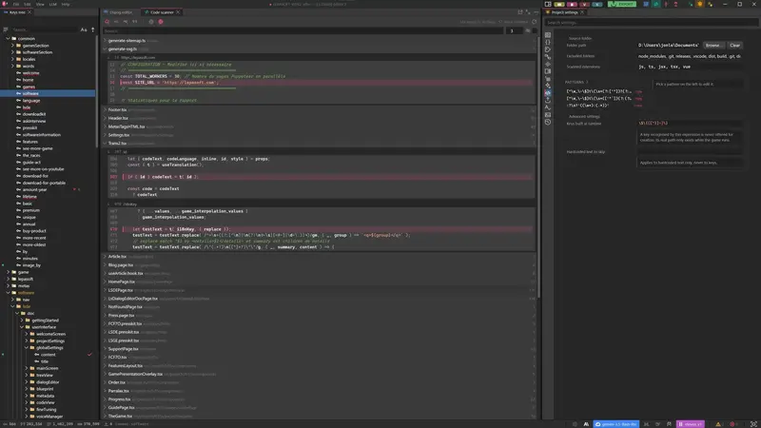
Task: Close the Code scanner tab
Action: pyautogui.click(x=178, y=12)
